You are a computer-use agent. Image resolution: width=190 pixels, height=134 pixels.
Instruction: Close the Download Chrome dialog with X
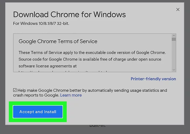pyautogui.click(x=178, y=9)
